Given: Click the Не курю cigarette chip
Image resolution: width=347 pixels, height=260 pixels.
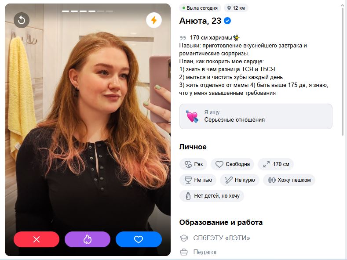Looking at the screenshot, I should (240, 180).
